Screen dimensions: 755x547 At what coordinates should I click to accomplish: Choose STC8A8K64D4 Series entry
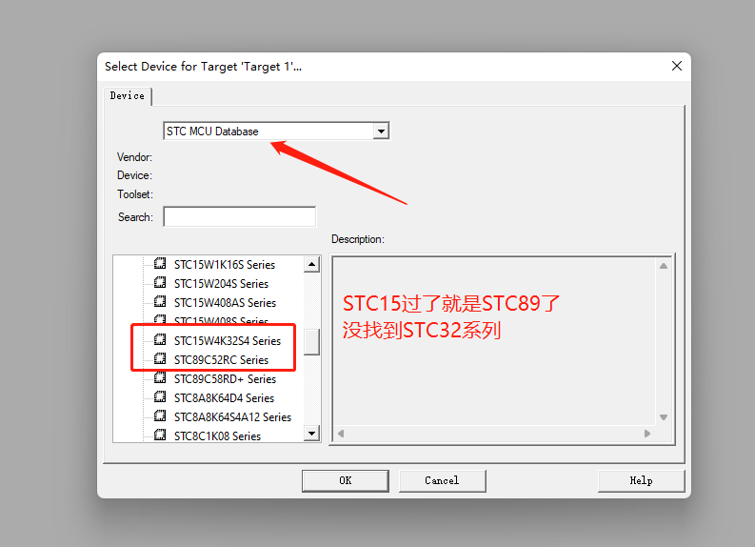(224, 398)
